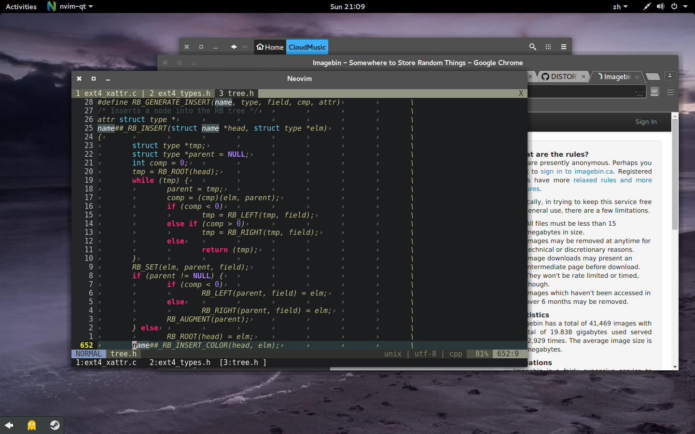Click the 'return (tmp);' line
695x434 pixels.
[230, 250]
